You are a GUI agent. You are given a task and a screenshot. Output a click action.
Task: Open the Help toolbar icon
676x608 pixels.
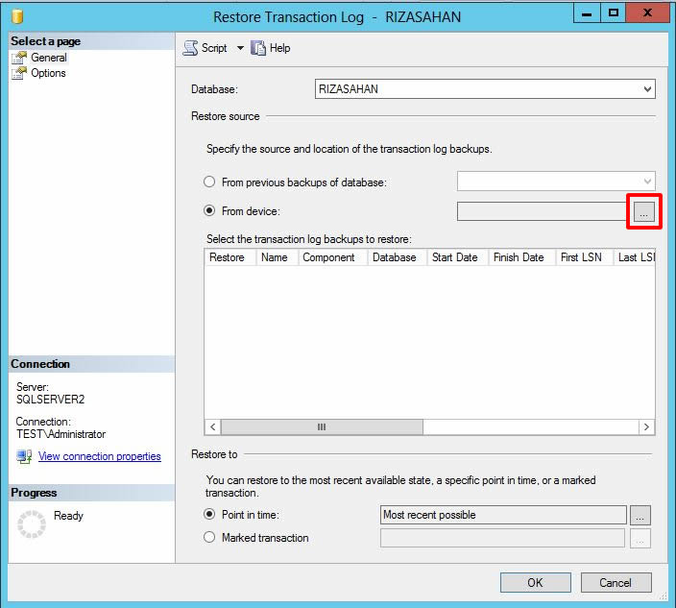(257, 48)
